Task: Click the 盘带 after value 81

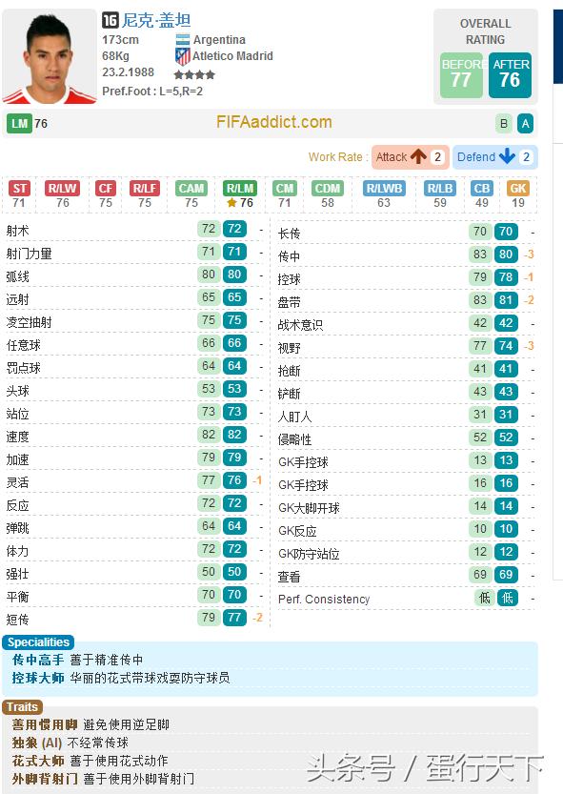Action: tap(506, 299)
